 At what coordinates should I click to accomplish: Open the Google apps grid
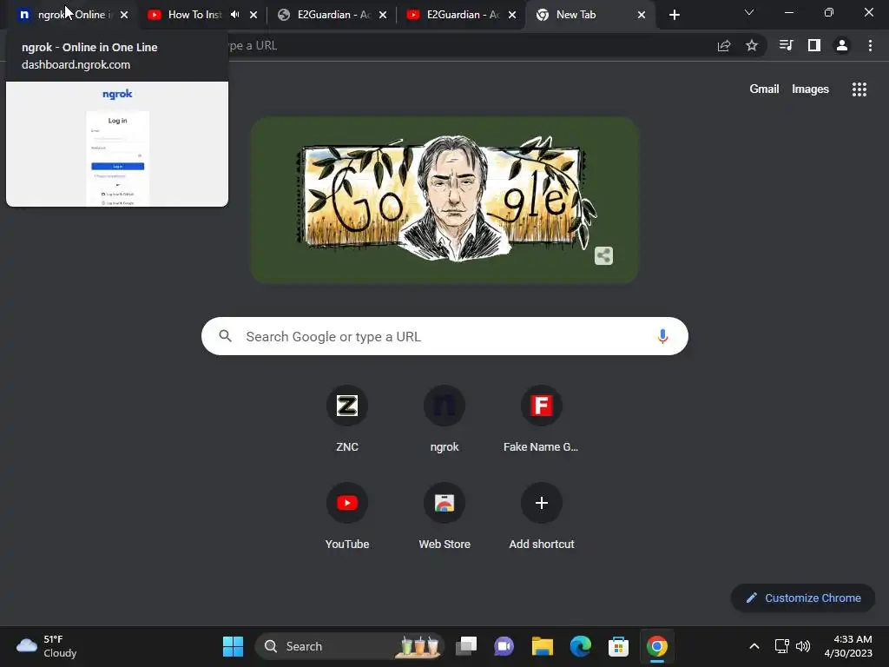pos(859,89)
